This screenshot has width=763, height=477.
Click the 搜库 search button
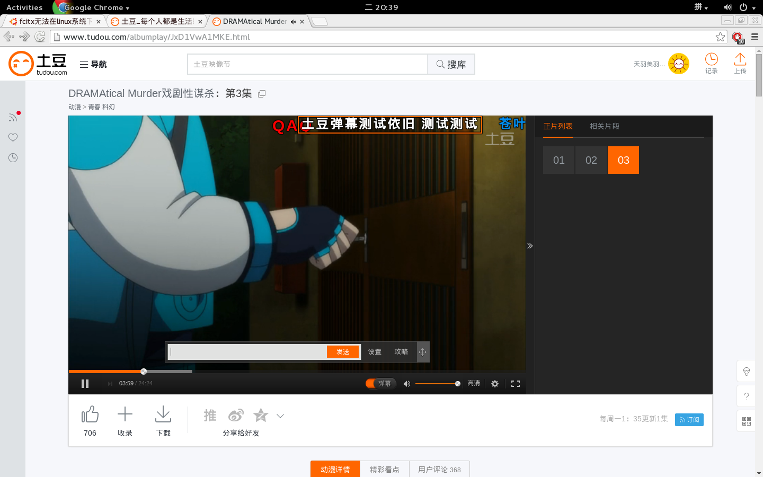click(x=451, y=64)
